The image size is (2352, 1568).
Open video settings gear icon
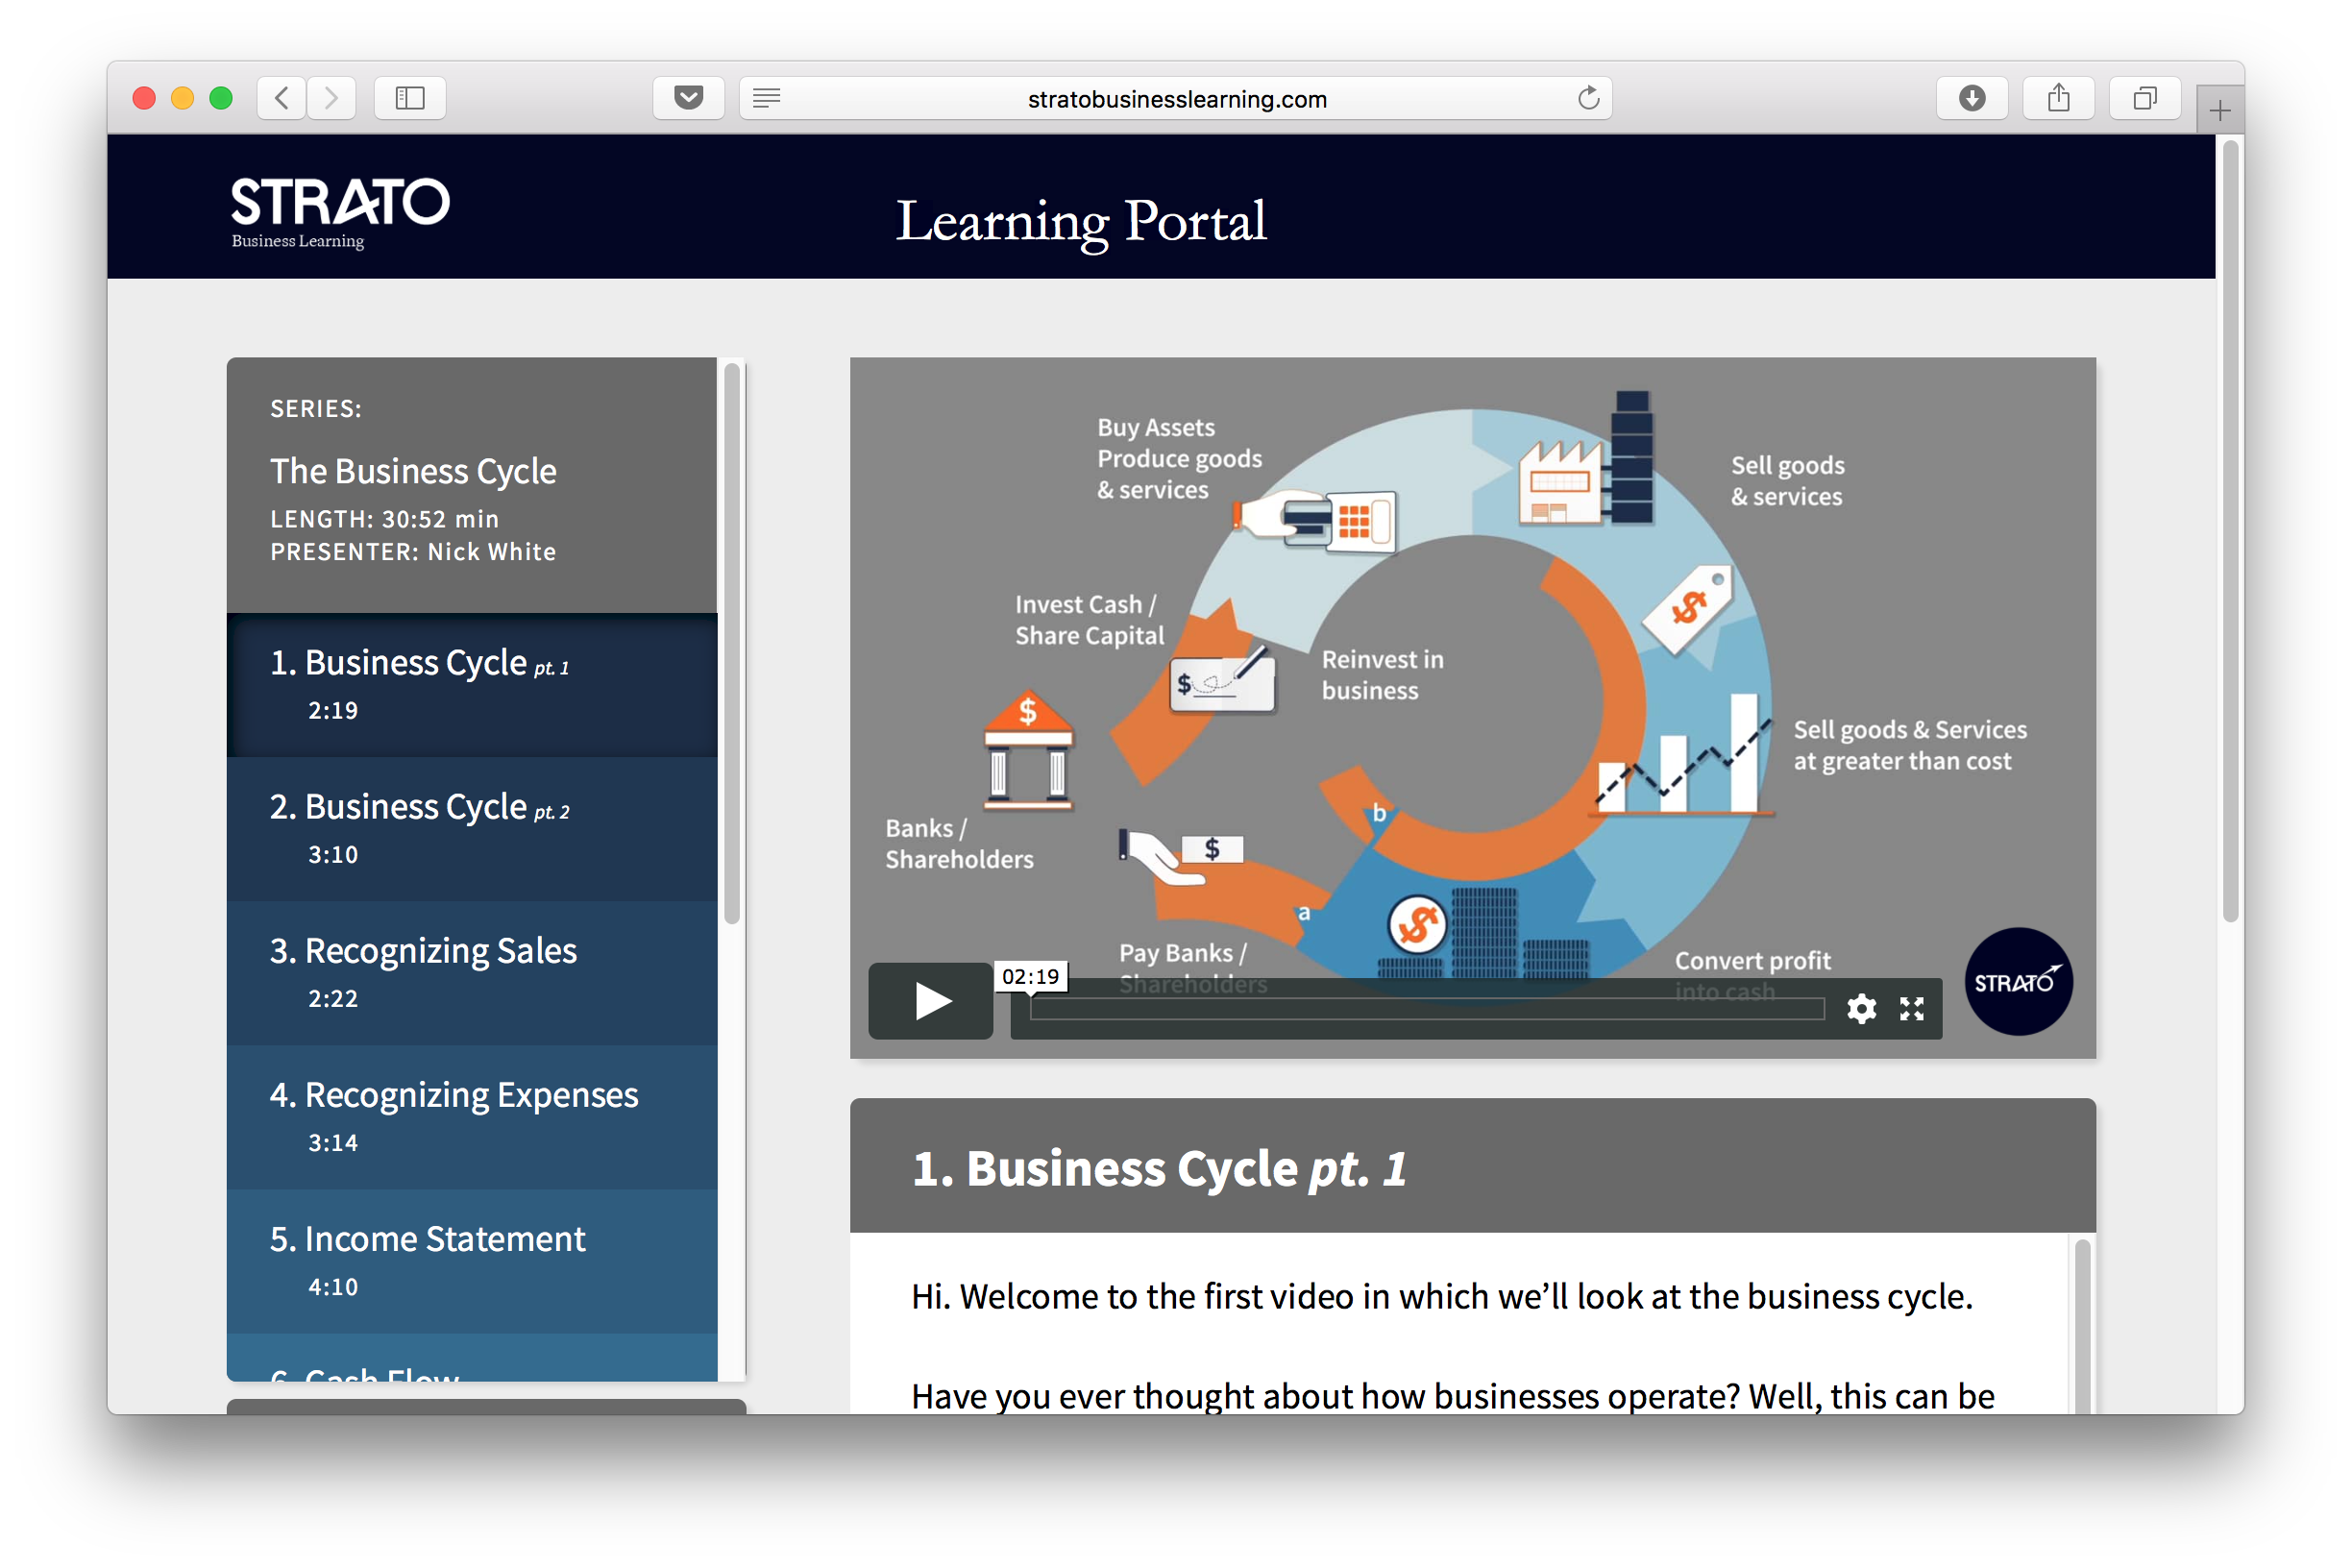(x=1861, y=1008)
